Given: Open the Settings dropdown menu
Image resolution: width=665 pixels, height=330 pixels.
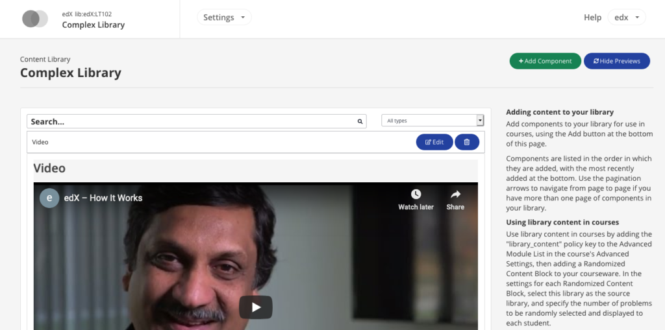Looking at the screenshot, I should [224, 18].
